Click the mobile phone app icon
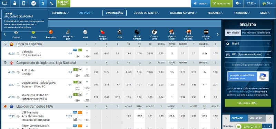This screenshot has width=276, height=129. (24, 3)
